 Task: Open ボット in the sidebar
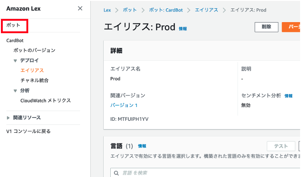[13, 25]
